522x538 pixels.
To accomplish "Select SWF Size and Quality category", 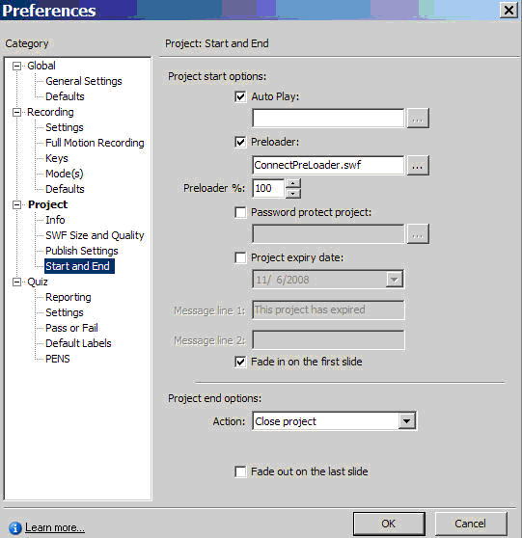I will tap(95, 235).
